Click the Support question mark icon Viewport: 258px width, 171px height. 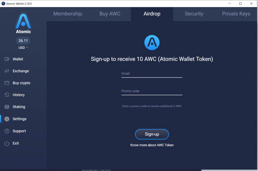[x=7, y=131]
